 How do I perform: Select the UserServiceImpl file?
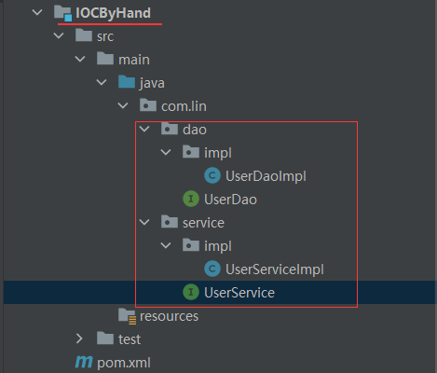coord(275,269)
